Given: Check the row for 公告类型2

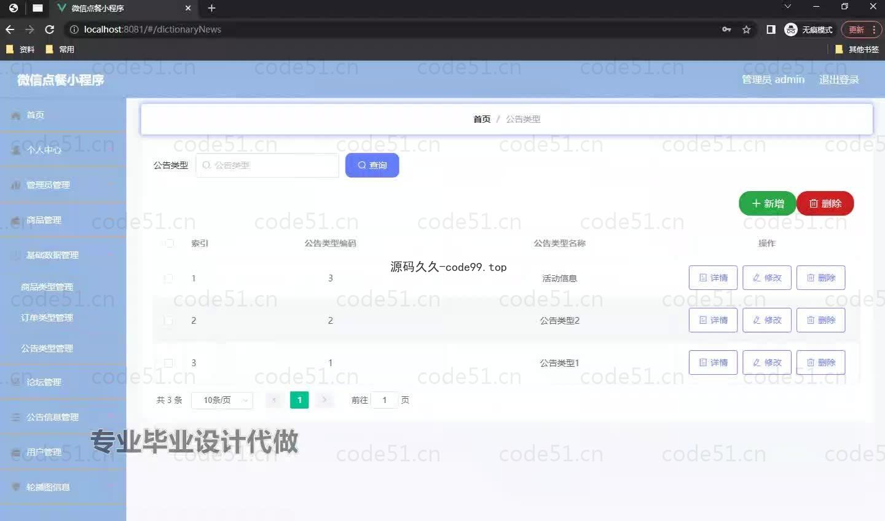Looking at the screenshot, I should (168, 321).
